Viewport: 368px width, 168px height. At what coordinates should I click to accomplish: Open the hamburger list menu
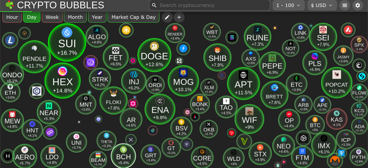point(345,5)
